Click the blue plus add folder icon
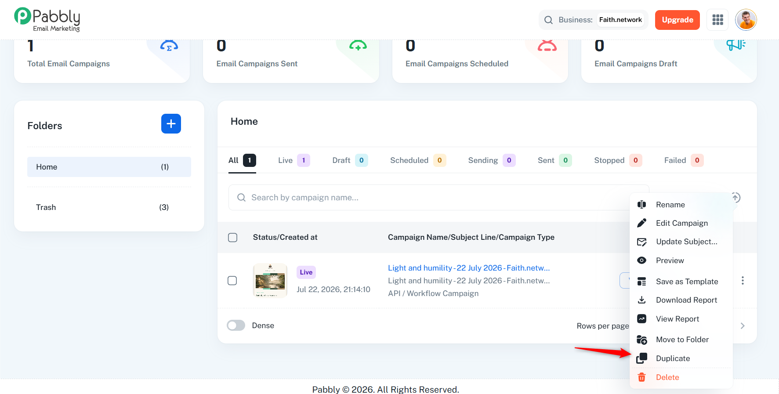779x394 pixels. (171, 124)
